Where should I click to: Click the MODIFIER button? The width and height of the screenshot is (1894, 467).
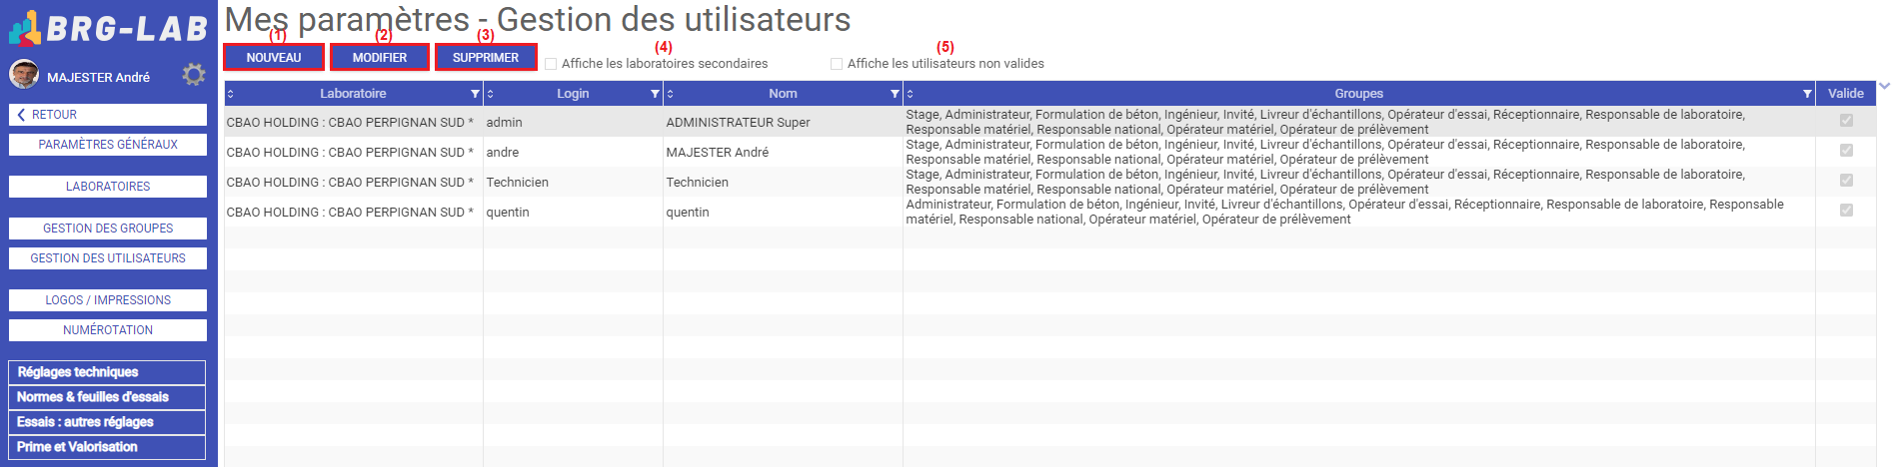(380, 58)
